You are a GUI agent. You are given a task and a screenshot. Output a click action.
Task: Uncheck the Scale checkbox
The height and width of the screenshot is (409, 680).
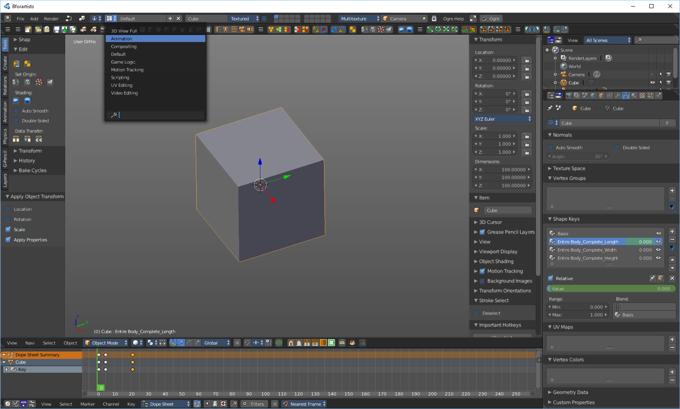(x=8, y=230)
